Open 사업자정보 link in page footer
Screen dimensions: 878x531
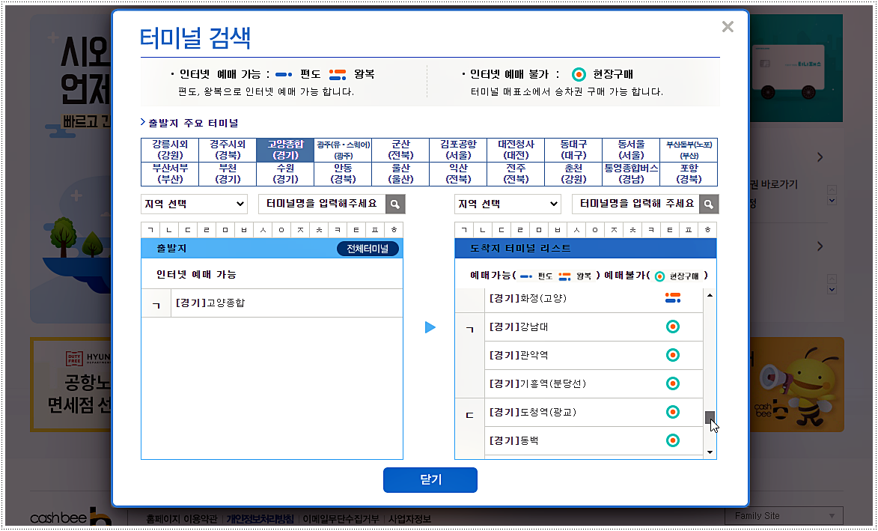point(409,519)
